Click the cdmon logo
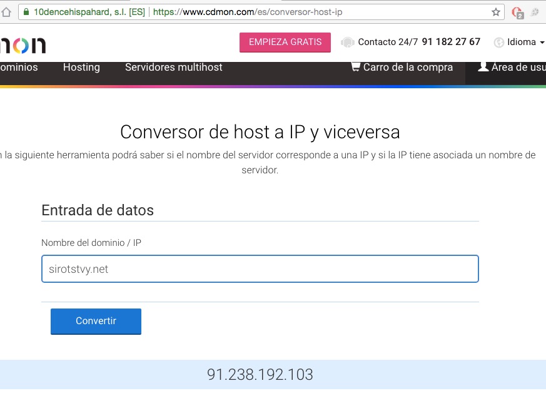Screen dimensions: 546x398 click(x=23, y=43)
